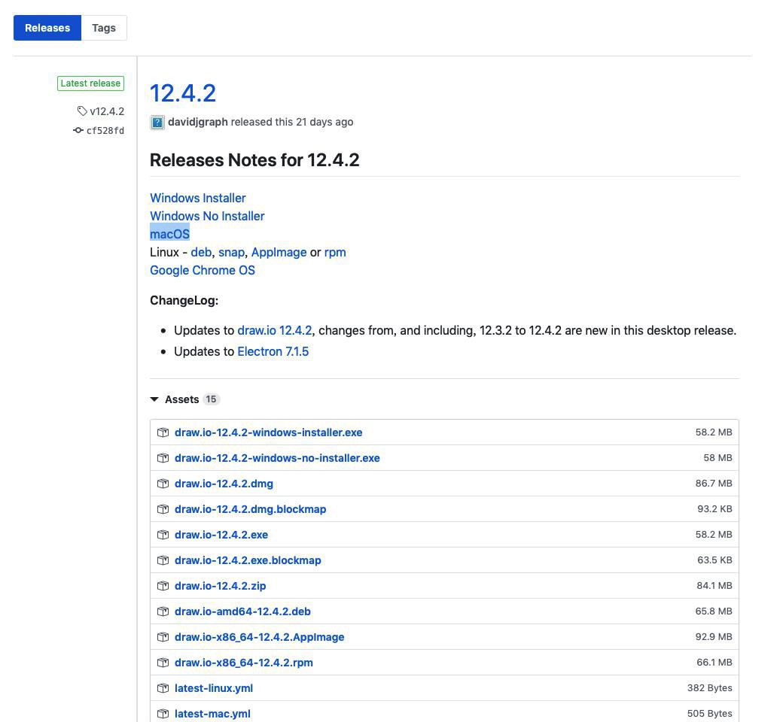Screen dimensions: 783x722
Task: Download the latest-linux.yml file
Action: [214, 689]
